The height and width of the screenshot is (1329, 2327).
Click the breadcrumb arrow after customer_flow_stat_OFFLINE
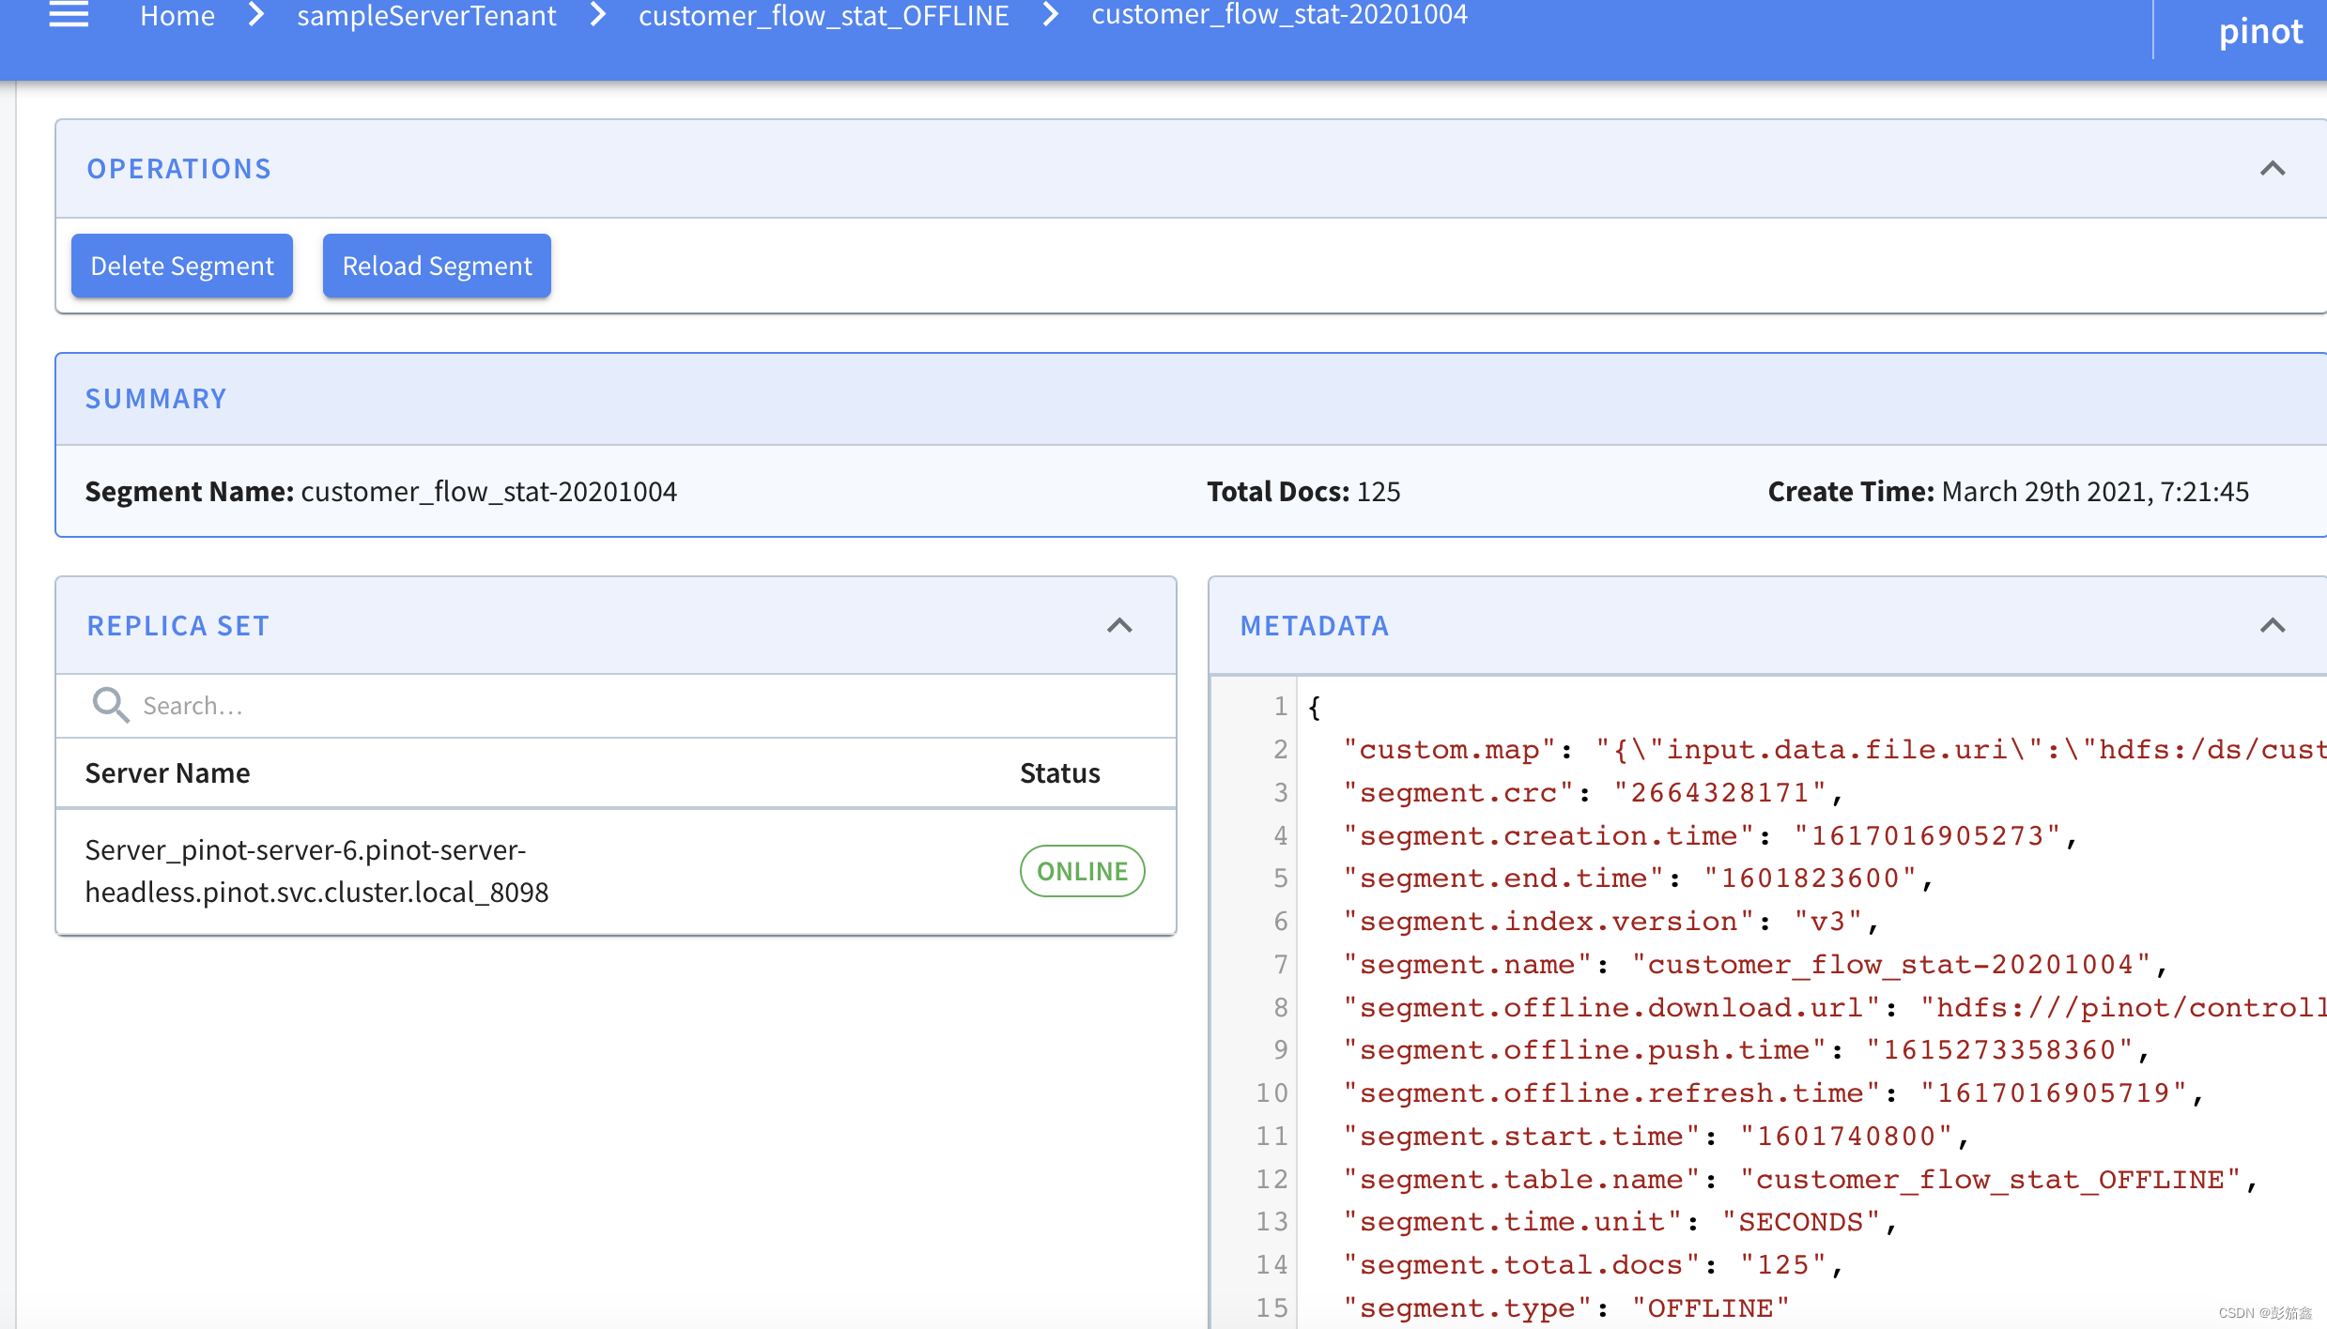1050,15
